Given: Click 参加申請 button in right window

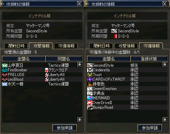Looking at the screenshot, I should tap(150, 128).
